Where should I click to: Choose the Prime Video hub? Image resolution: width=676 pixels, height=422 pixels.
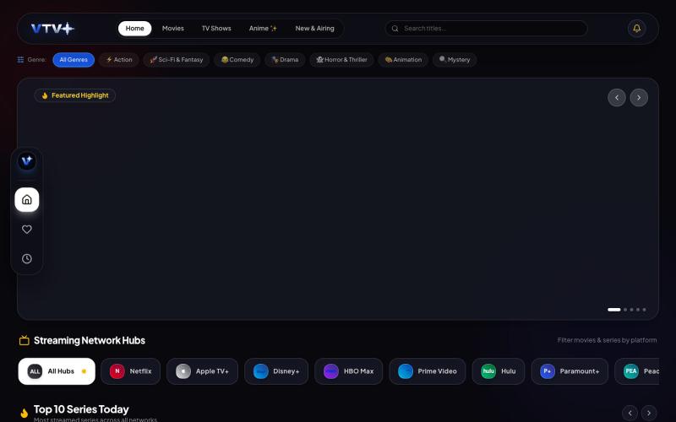[x=428, y=371]
